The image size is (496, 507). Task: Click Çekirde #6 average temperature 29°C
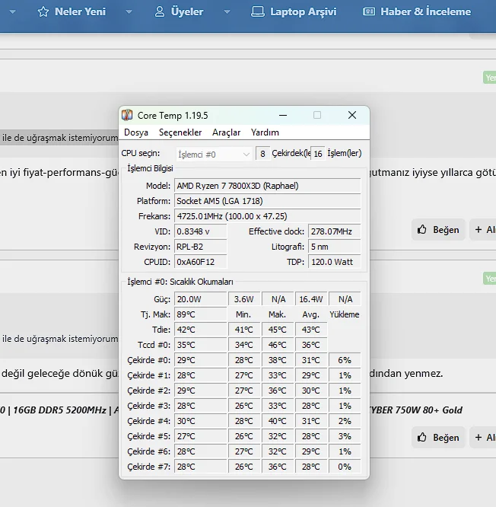tap(311, 451)
